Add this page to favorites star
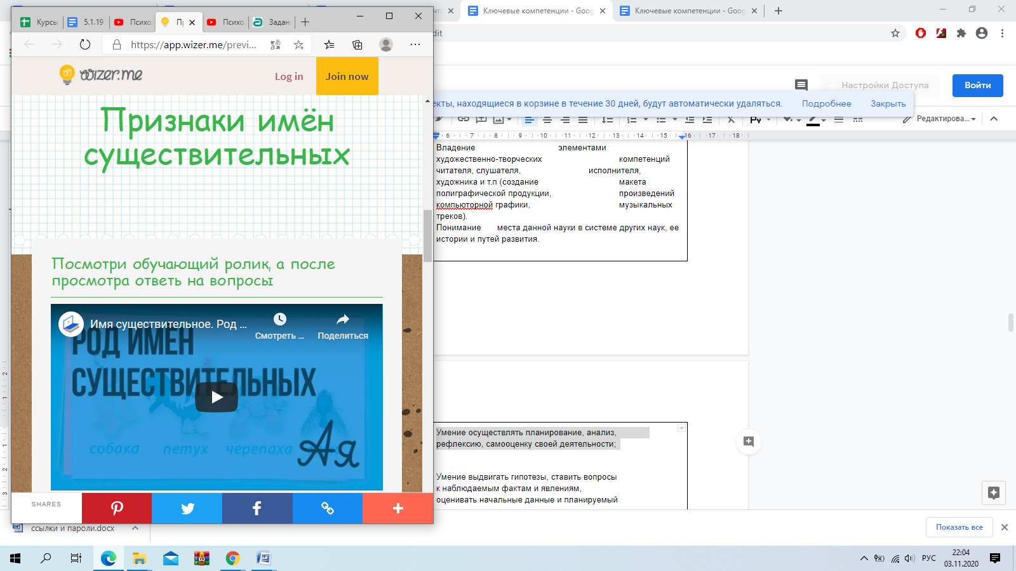The height and width of the screenshot is (571, 1016). [x=298, y=44]
